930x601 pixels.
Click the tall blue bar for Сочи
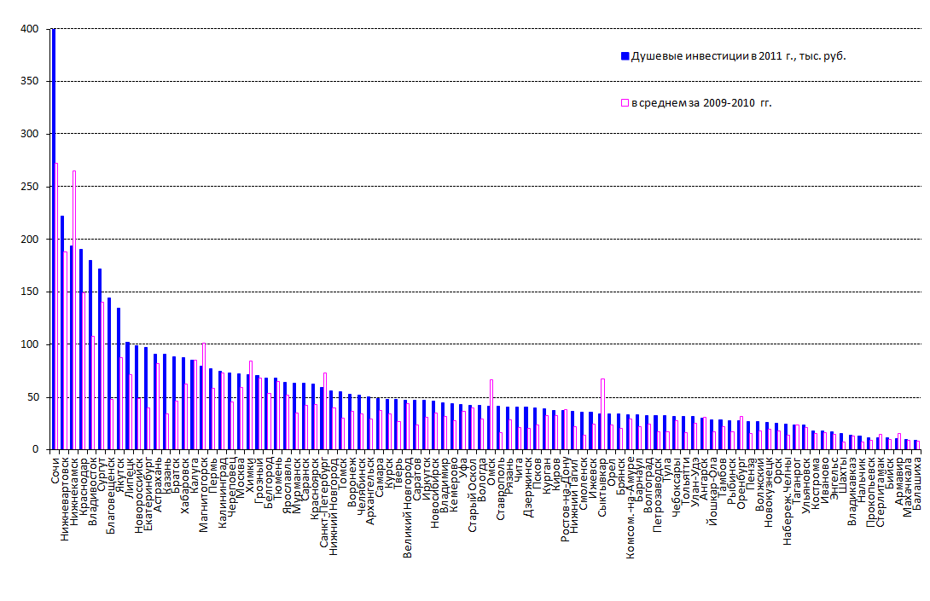[53, 239]
